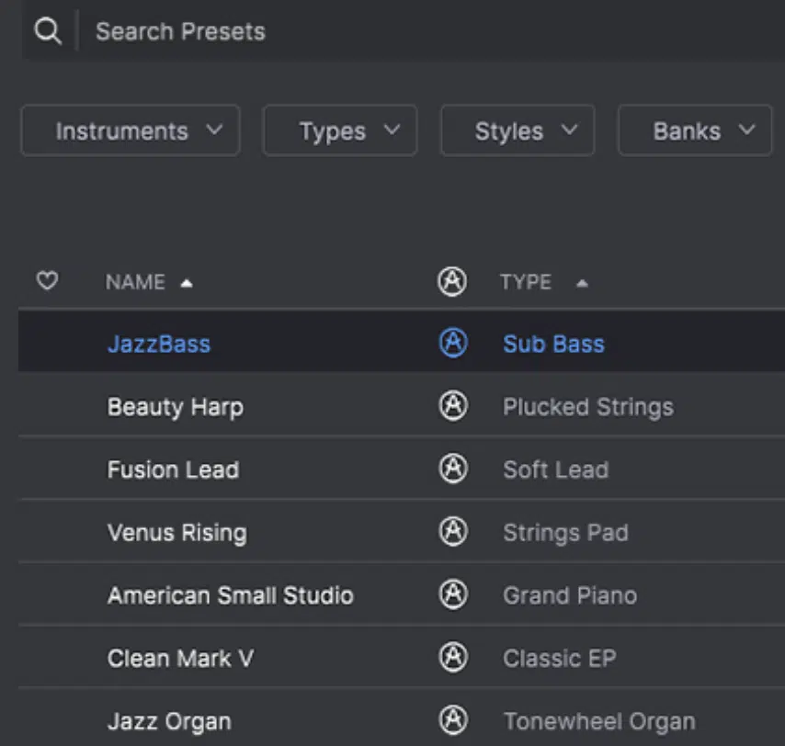Open the Styles filter dropdown
785x746 pixels.
(x=518, y=131)
